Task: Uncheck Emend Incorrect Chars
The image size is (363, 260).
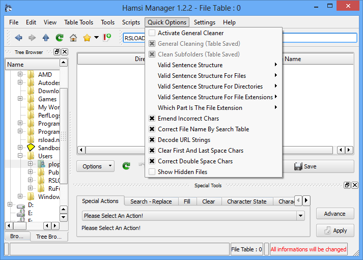Action: [x=152, y=119]
